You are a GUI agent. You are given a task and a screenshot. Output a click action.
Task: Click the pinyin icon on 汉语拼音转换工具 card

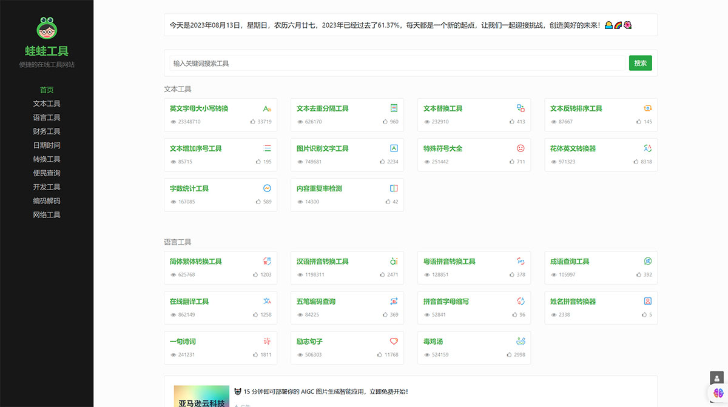point(393,260)
